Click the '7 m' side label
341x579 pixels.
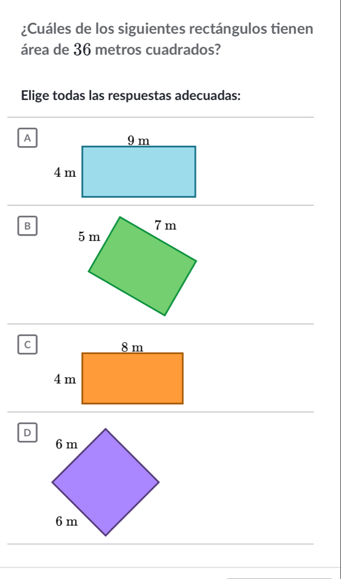pyautogui.click(x=165, y=225)
